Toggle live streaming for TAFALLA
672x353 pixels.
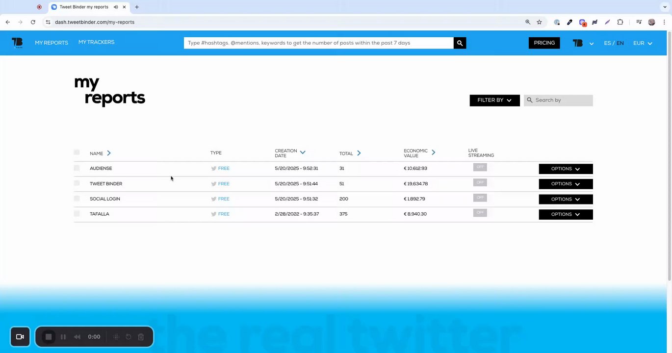coord(480,213)
